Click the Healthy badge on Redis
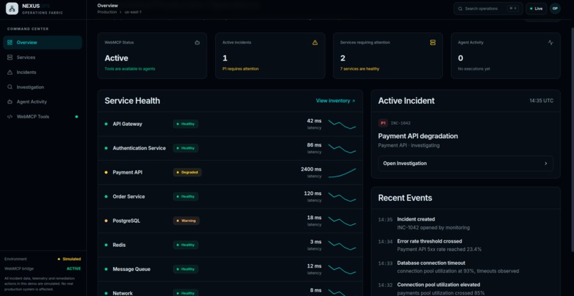Viewport: 574px width, 296px height. click(x=186, y=245)
